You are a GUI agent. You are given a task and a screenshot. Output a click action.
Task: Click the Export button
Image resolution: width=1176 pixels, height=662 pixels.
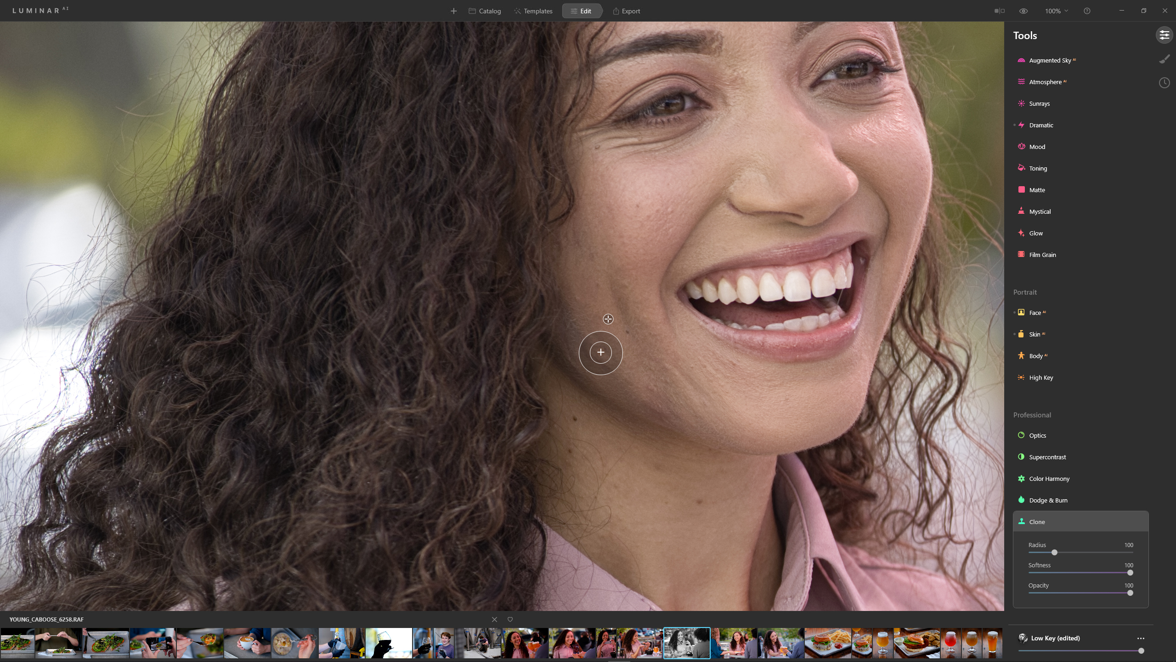tap(626, 11)
